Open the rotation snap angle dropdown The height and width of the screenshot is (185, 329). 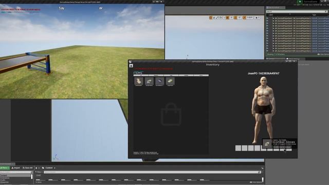(240, 18)
